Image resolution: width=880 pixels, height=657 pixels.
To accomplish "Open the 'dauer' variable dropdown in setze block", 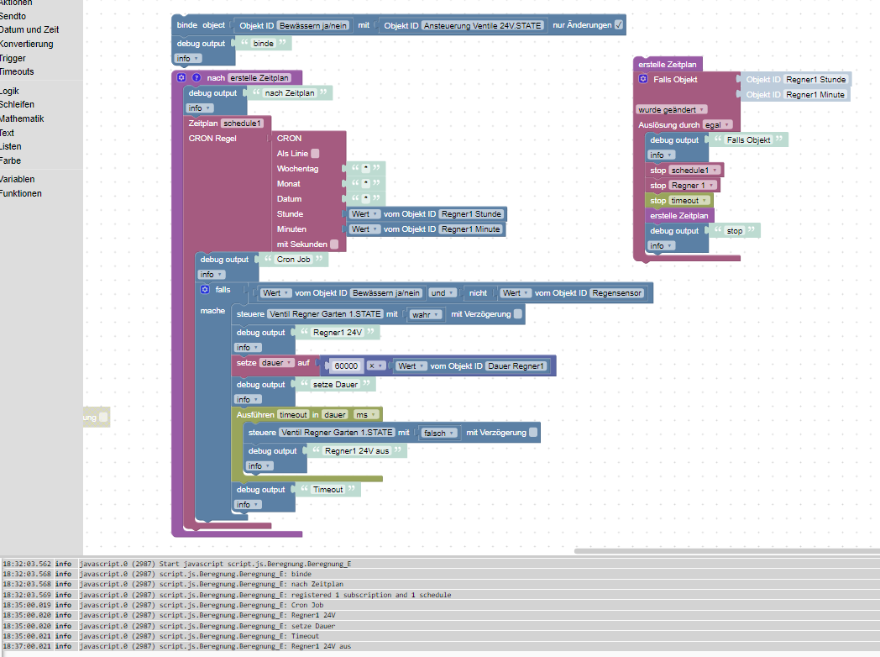I will pos(277,363).
